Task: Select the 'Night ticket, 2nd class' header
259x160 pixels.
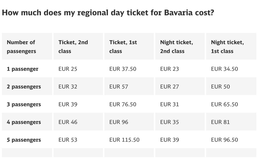Action: (x=176, y=47)
